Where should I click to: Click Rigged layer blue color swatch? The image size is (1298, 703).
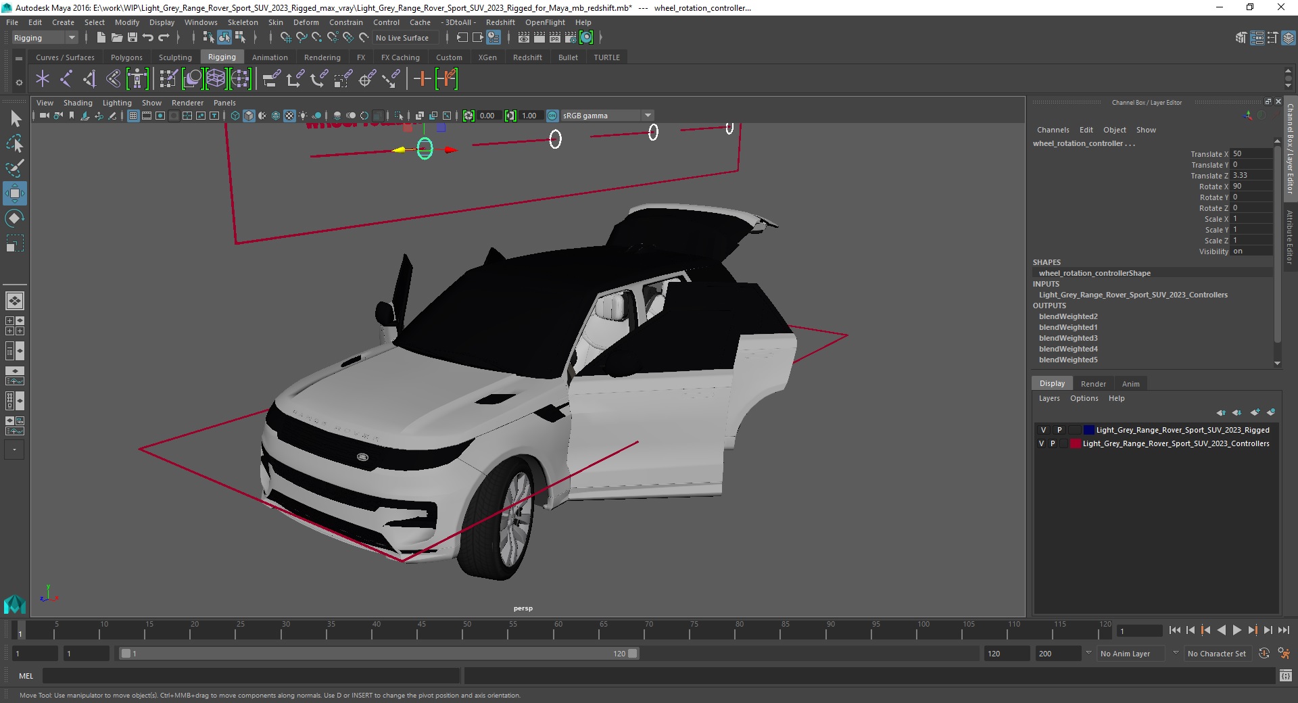click(1088, 430)
